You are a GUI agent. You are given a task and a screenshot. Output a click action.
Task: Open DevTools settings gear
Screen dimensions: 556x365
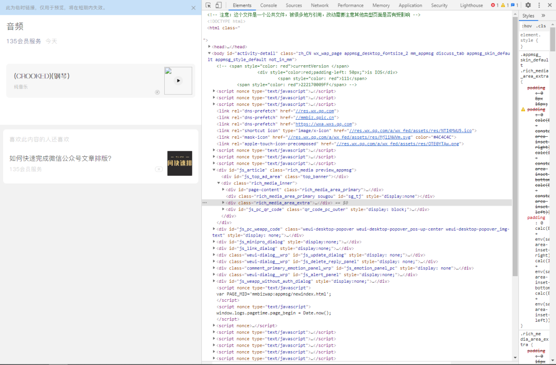point(528,5)
